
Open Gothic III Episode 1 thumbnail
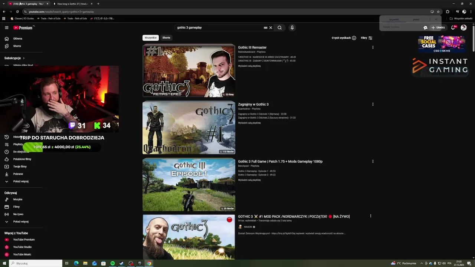point(189,185)
